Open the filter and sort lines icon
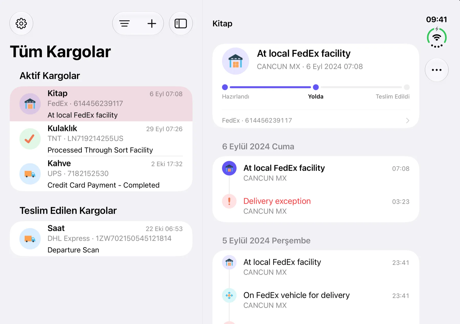The width and height of the screenshot is (460, 324). (124, 24)
